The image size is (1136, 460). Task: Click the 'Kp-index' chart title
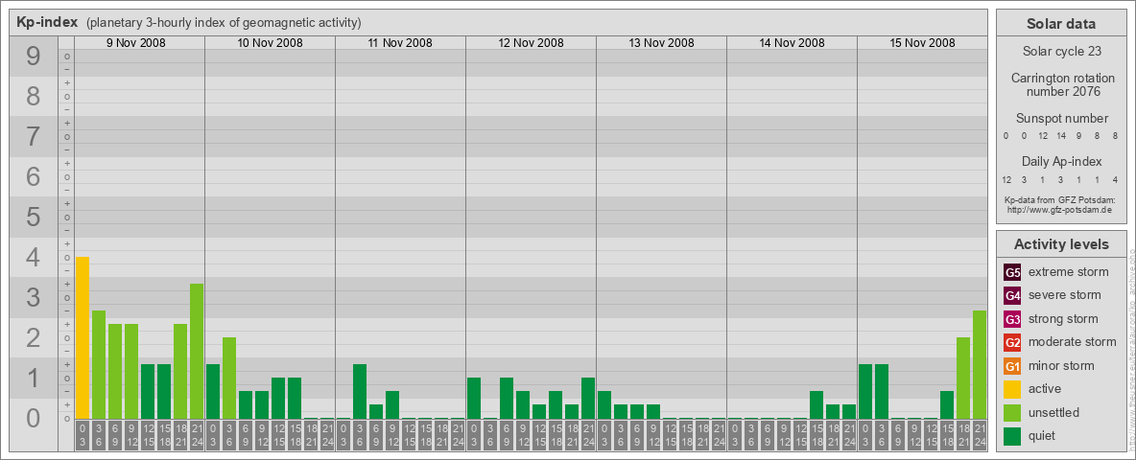tap(47, 22)
